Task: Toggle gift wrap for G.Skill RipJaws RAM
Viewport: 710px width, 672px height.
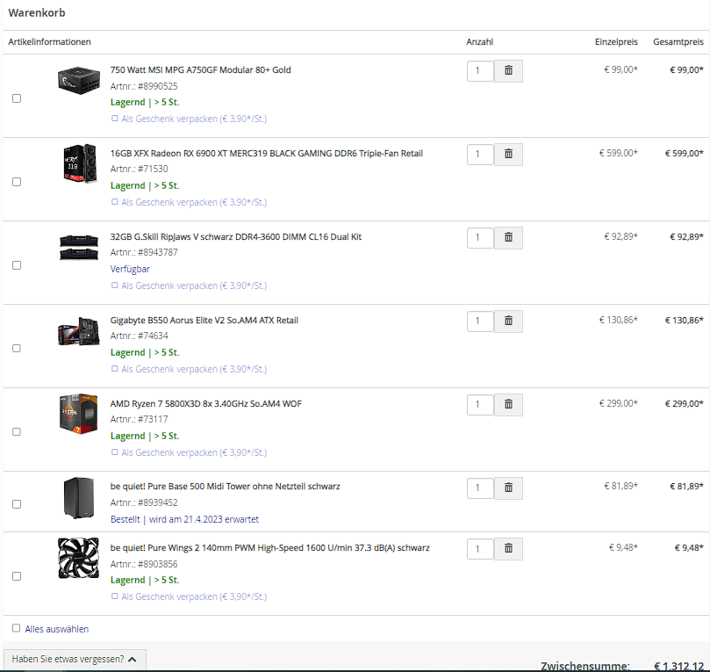Action: [x=115, y=285]
